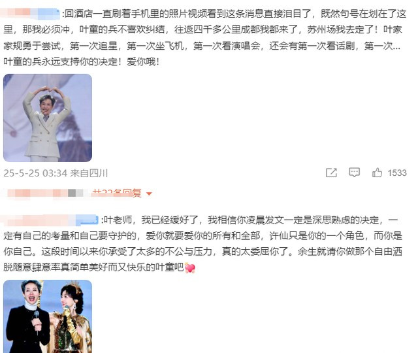Screen dimensions: 418x353
Task: Open first commenter's blurred username
Action: tap(30, 14)
